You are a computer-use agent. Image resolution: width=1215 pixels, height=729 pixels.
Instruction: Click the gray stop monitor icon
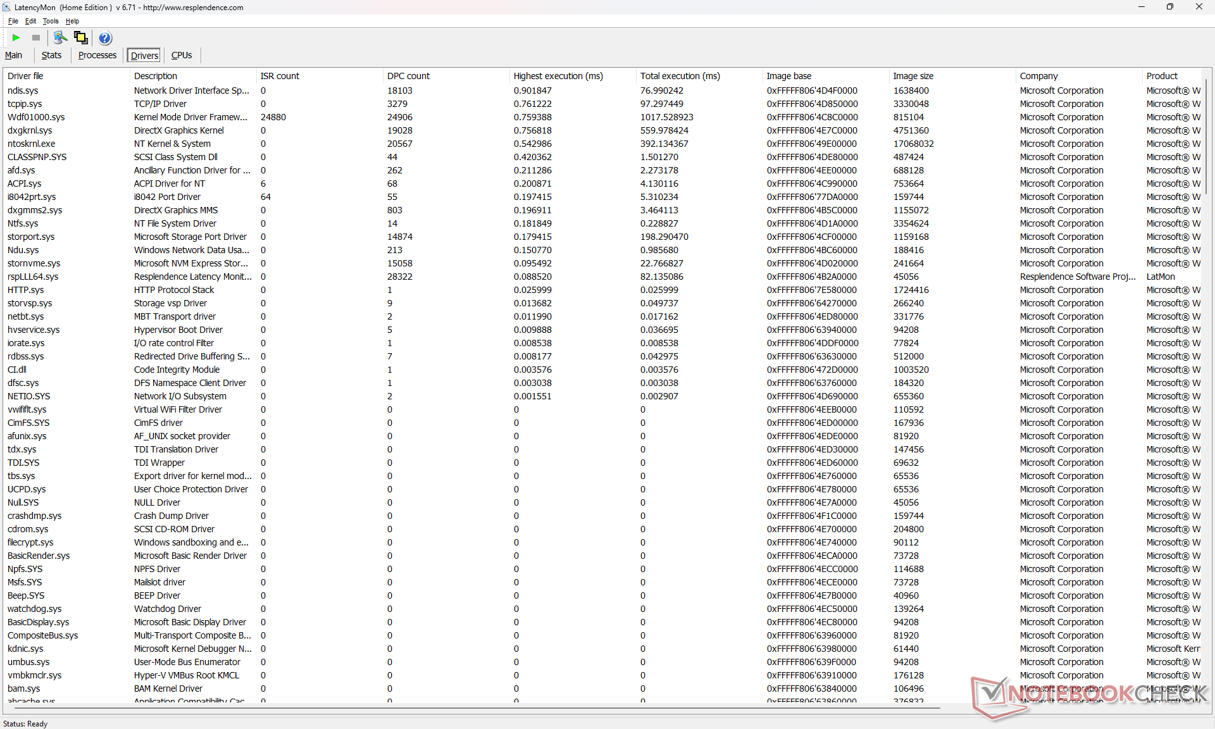tap(36, 38)
